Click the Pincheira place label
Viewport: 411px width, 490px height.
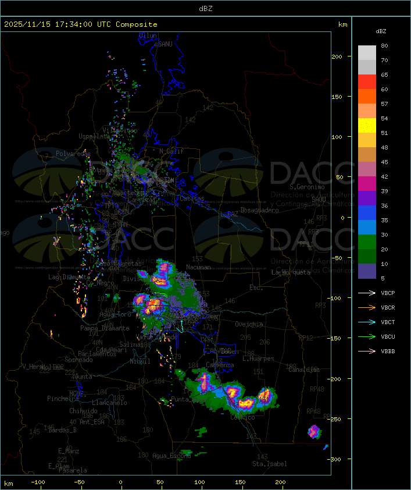(x=63, y=399)
